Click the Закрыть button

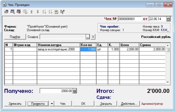[x=106, y=104]
